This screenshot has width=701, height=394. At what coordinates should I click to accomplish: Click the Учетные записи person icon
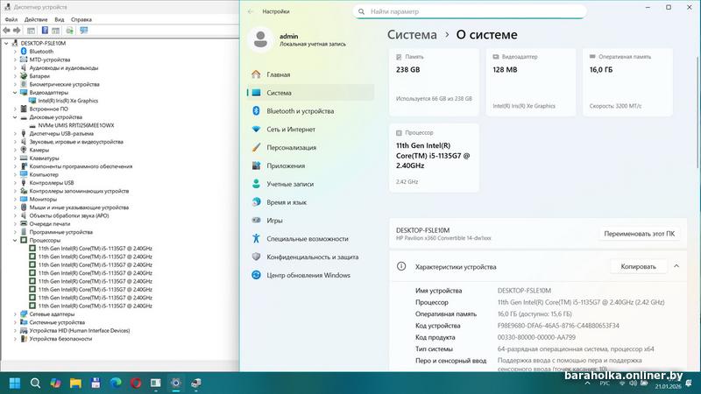[x=256, y=184]
